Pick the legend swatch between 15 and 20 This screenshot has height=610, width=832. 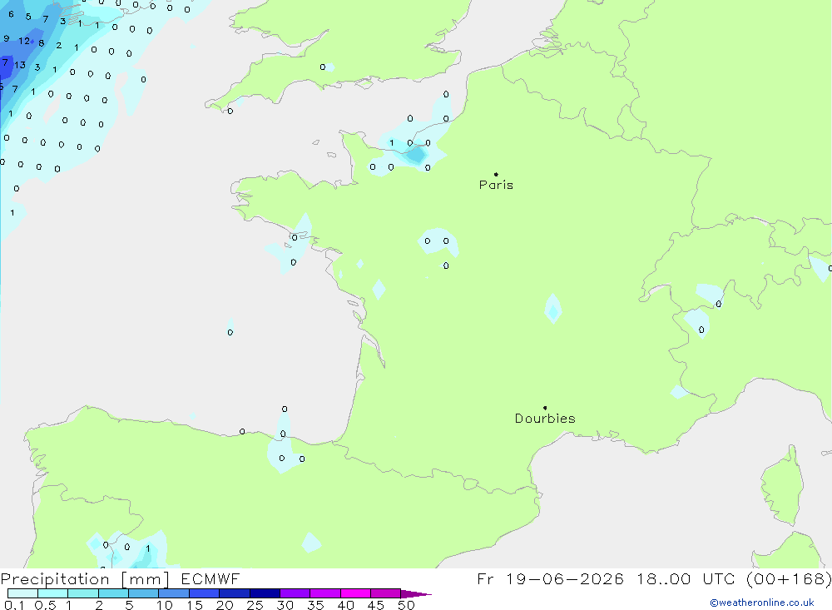coord(205,593)
